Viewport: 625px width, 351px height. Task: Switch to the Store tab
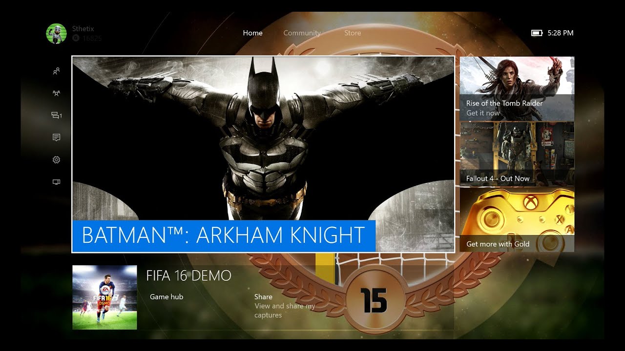[353, 33]
